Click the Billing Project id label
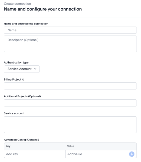This screenshot has width=141, height=162. pyautogui.click(x=14, y=79)
